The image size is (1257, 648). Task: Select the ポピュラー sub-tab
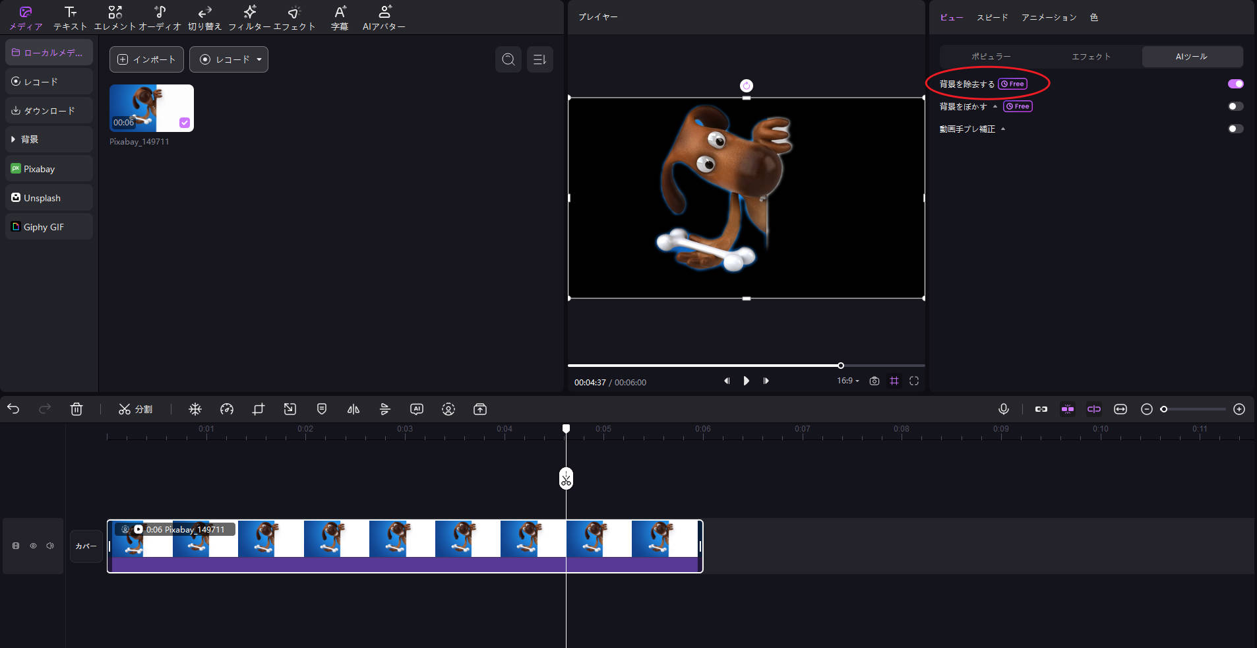[x=991, y=57]
